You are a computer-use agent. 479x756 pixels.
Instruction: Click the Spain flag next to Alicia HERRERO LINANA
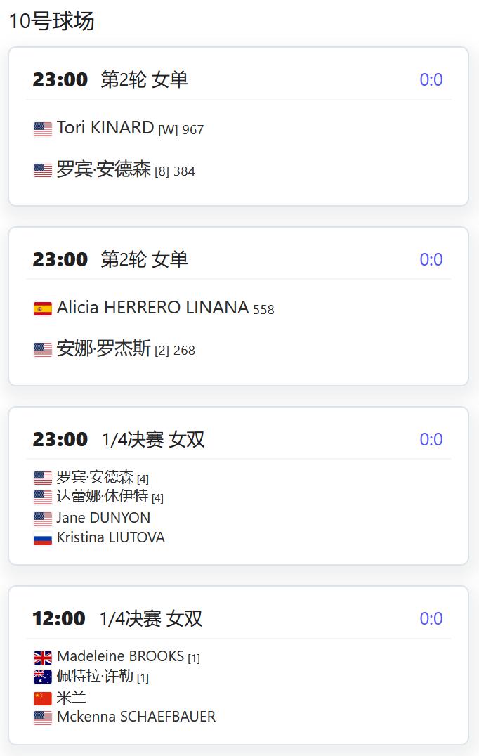(42, 308)
